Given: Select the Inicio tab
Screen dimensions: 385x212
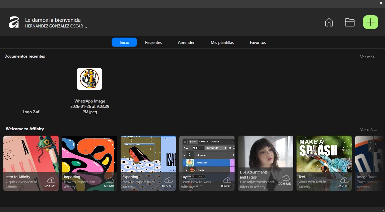Looking at the screenshot, I should pyautogui.click(x=124, y=42).
